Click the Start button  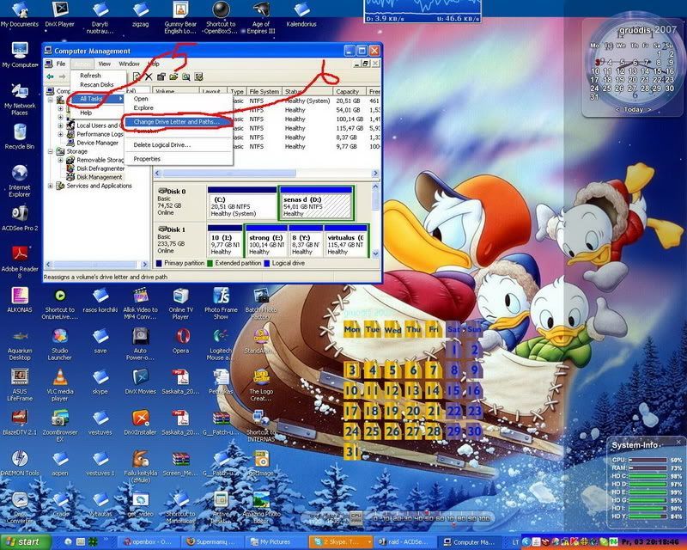pos(25,541)
